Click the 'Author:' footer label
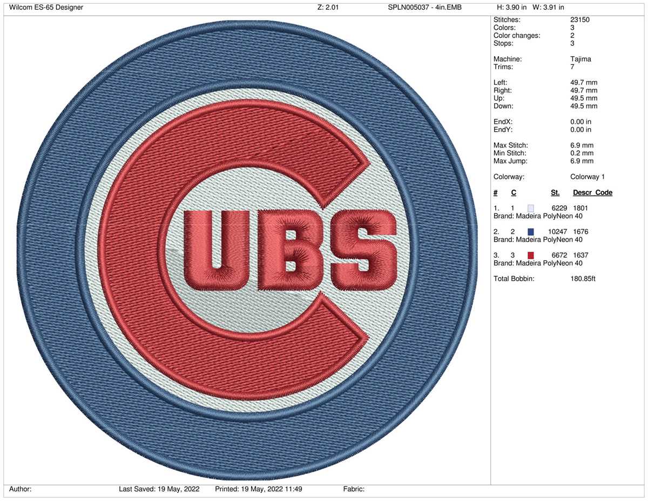 tap(21, 489)
